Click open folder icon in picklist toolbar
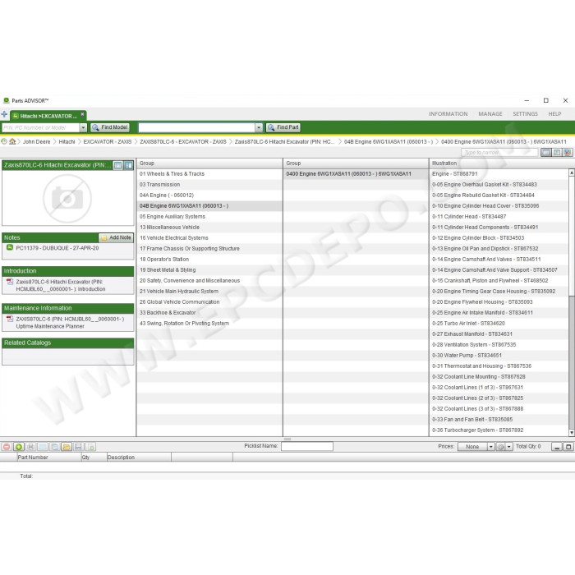The width and height of the screenshot is (575, 575). (x=67, y=447)
